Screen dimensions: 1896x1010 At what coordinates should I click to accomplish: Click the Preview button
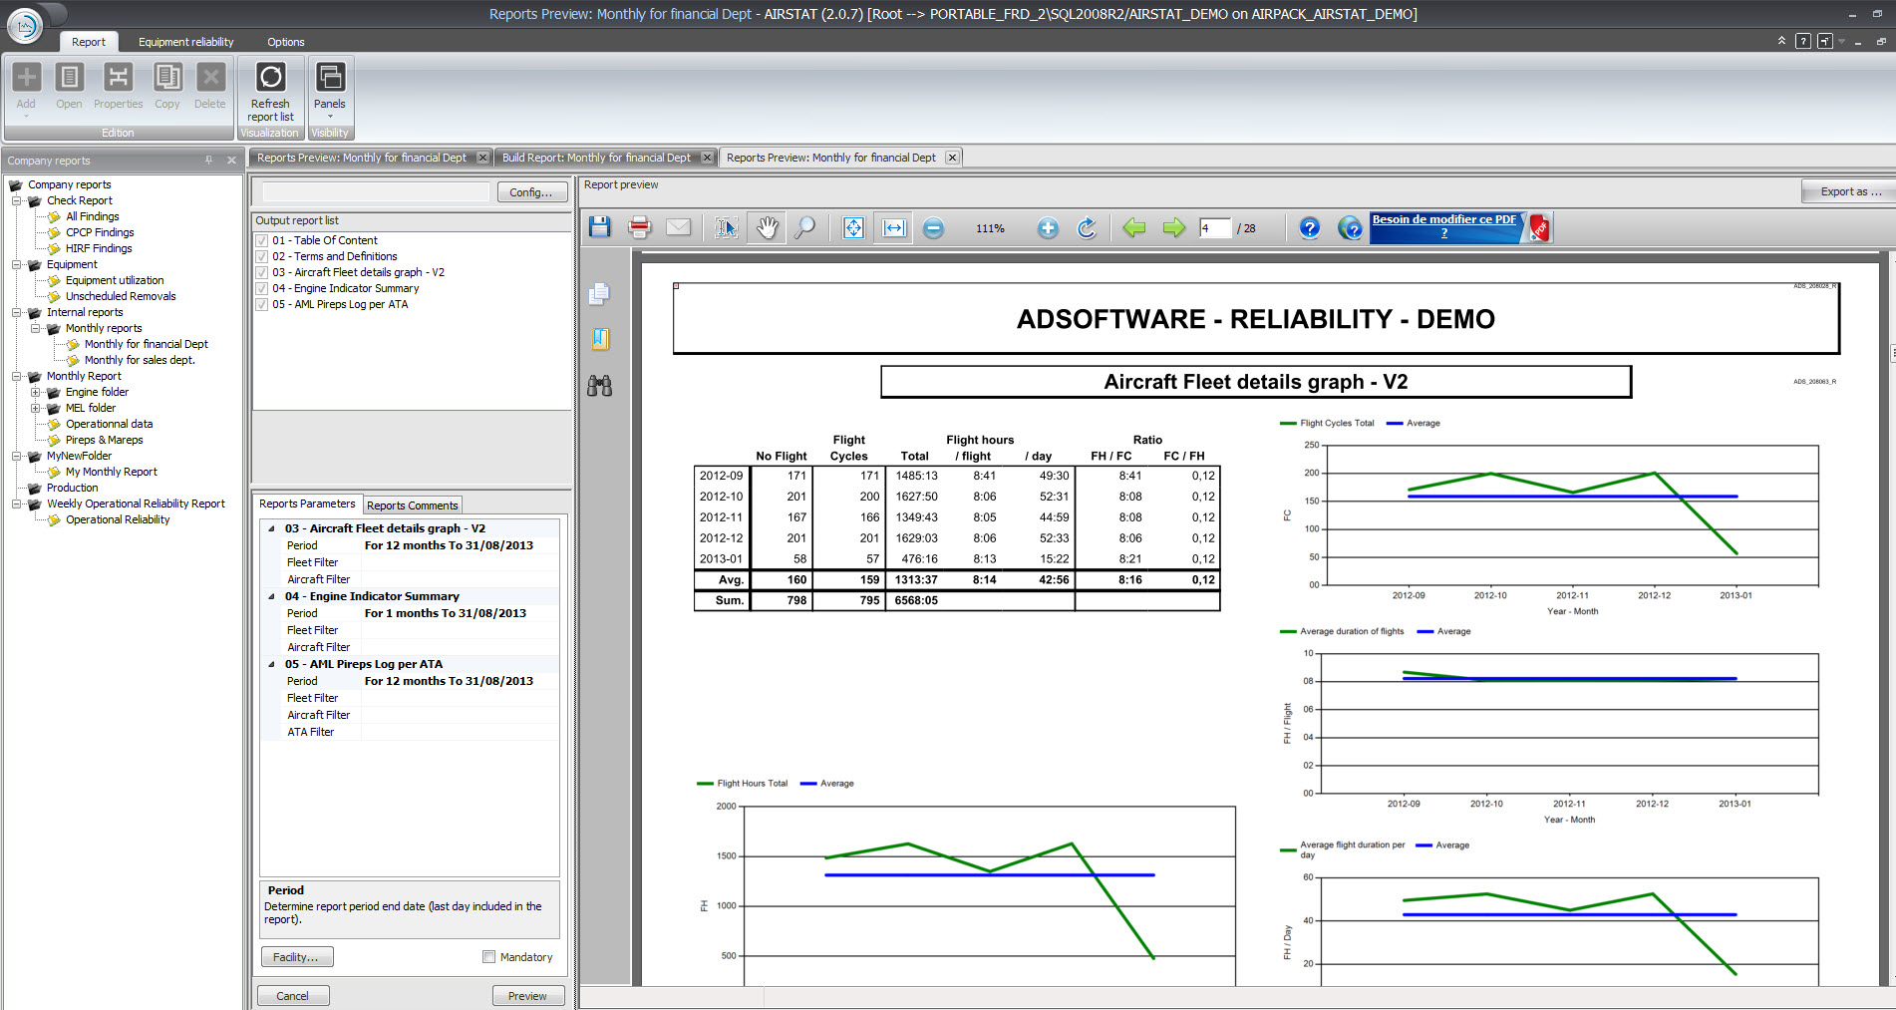coord(527,996)
